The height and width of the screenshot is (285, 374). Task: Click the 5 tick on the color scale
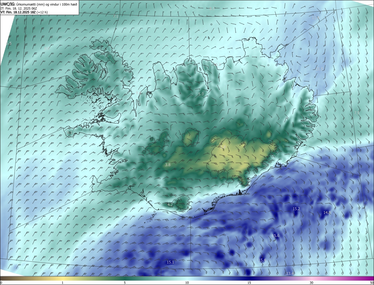(125, 283)
